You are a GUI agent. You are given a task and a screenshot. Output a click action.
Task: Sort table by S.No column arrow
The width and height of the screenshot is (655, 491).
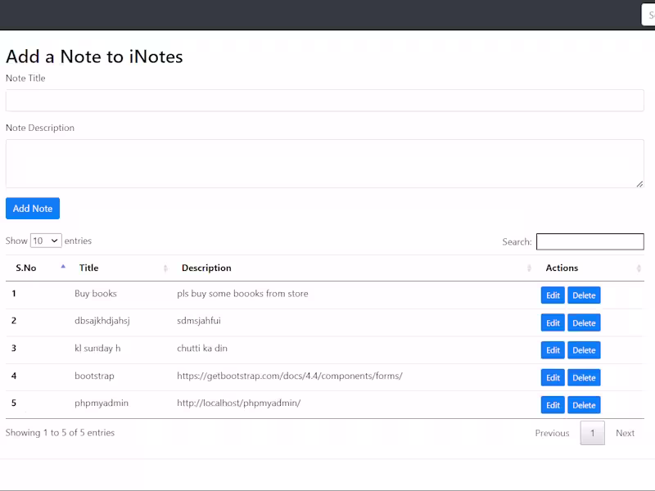click(x=63, y=268)
